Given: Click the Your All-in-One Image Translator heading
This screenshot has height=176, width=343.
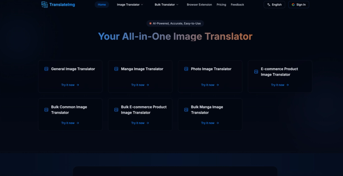Looking at the screenshot, I should pyautogui.click(x=175, y=37).
